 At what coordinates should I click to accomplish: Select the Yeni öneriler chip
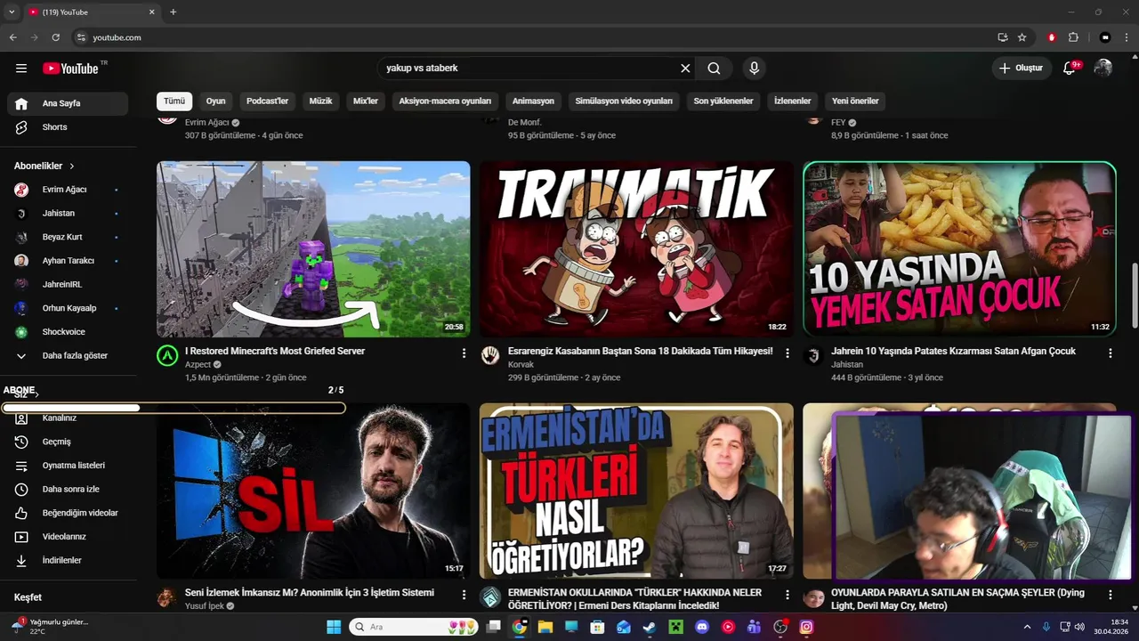click(855, 101)
